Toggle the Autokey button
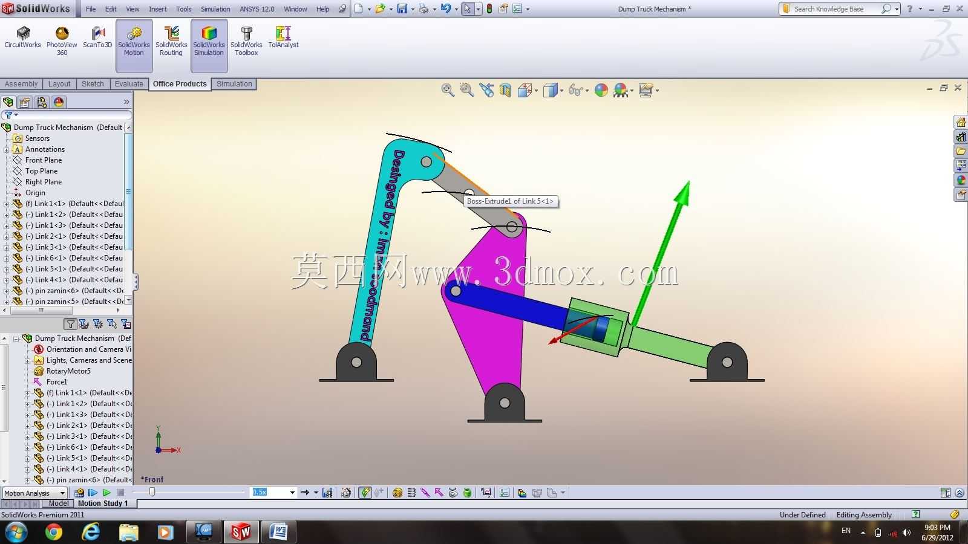The height and width of the screenshot is (544, 968). pos(365,493)
